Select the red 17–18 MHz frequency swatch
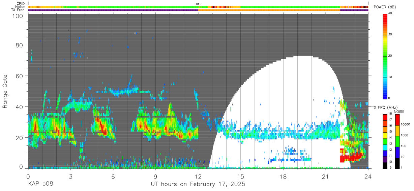This screenshot has height=191, width=414. coord(385,117)
